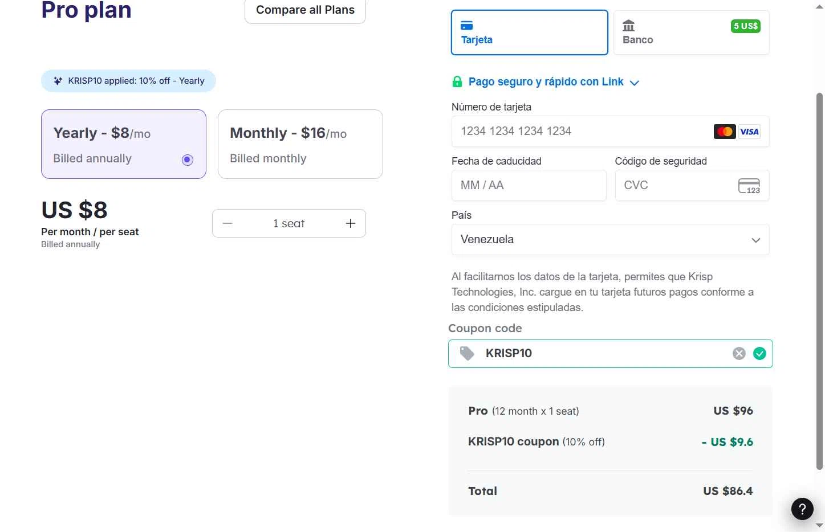
Task: Click the KRISP10 applied: 10% off badge
Action: [x=128, y=81]
